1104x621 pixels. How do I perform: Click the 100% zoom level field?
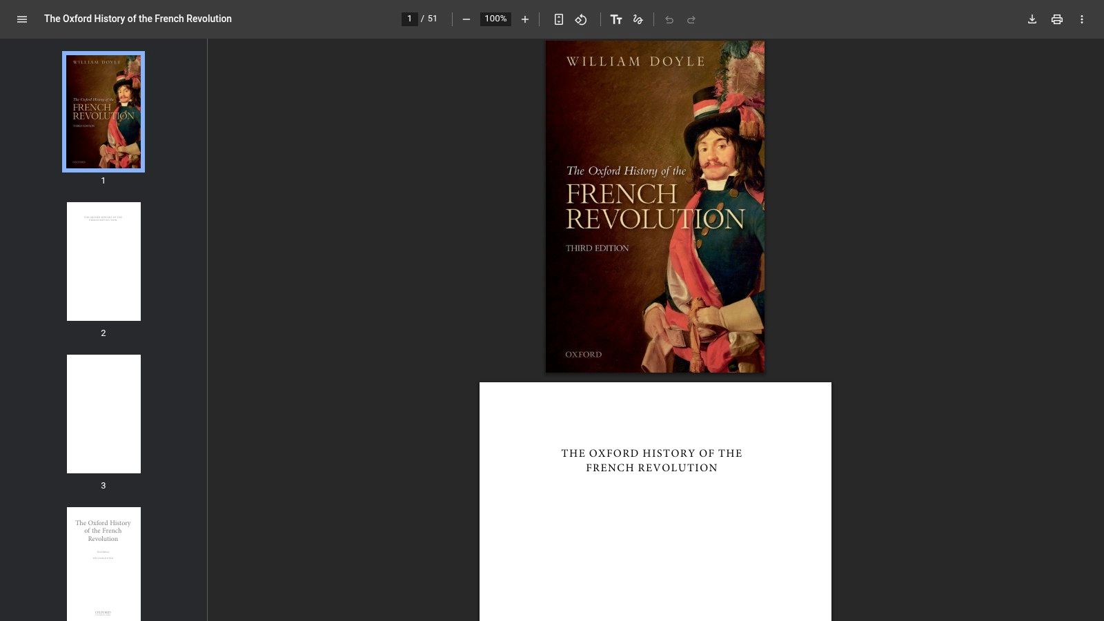495,19
